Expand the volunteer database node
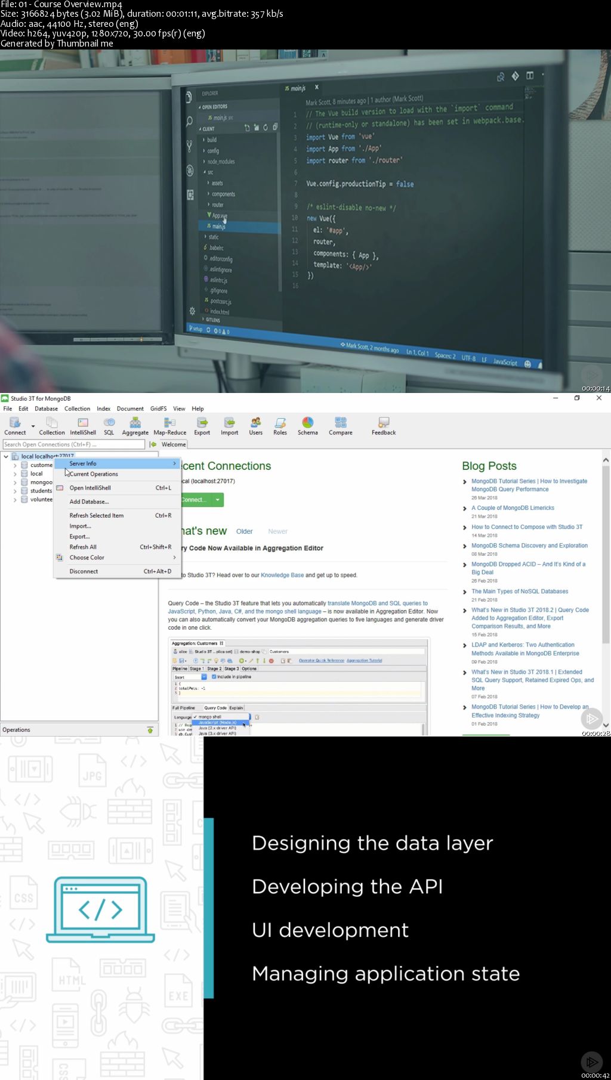 15,500
